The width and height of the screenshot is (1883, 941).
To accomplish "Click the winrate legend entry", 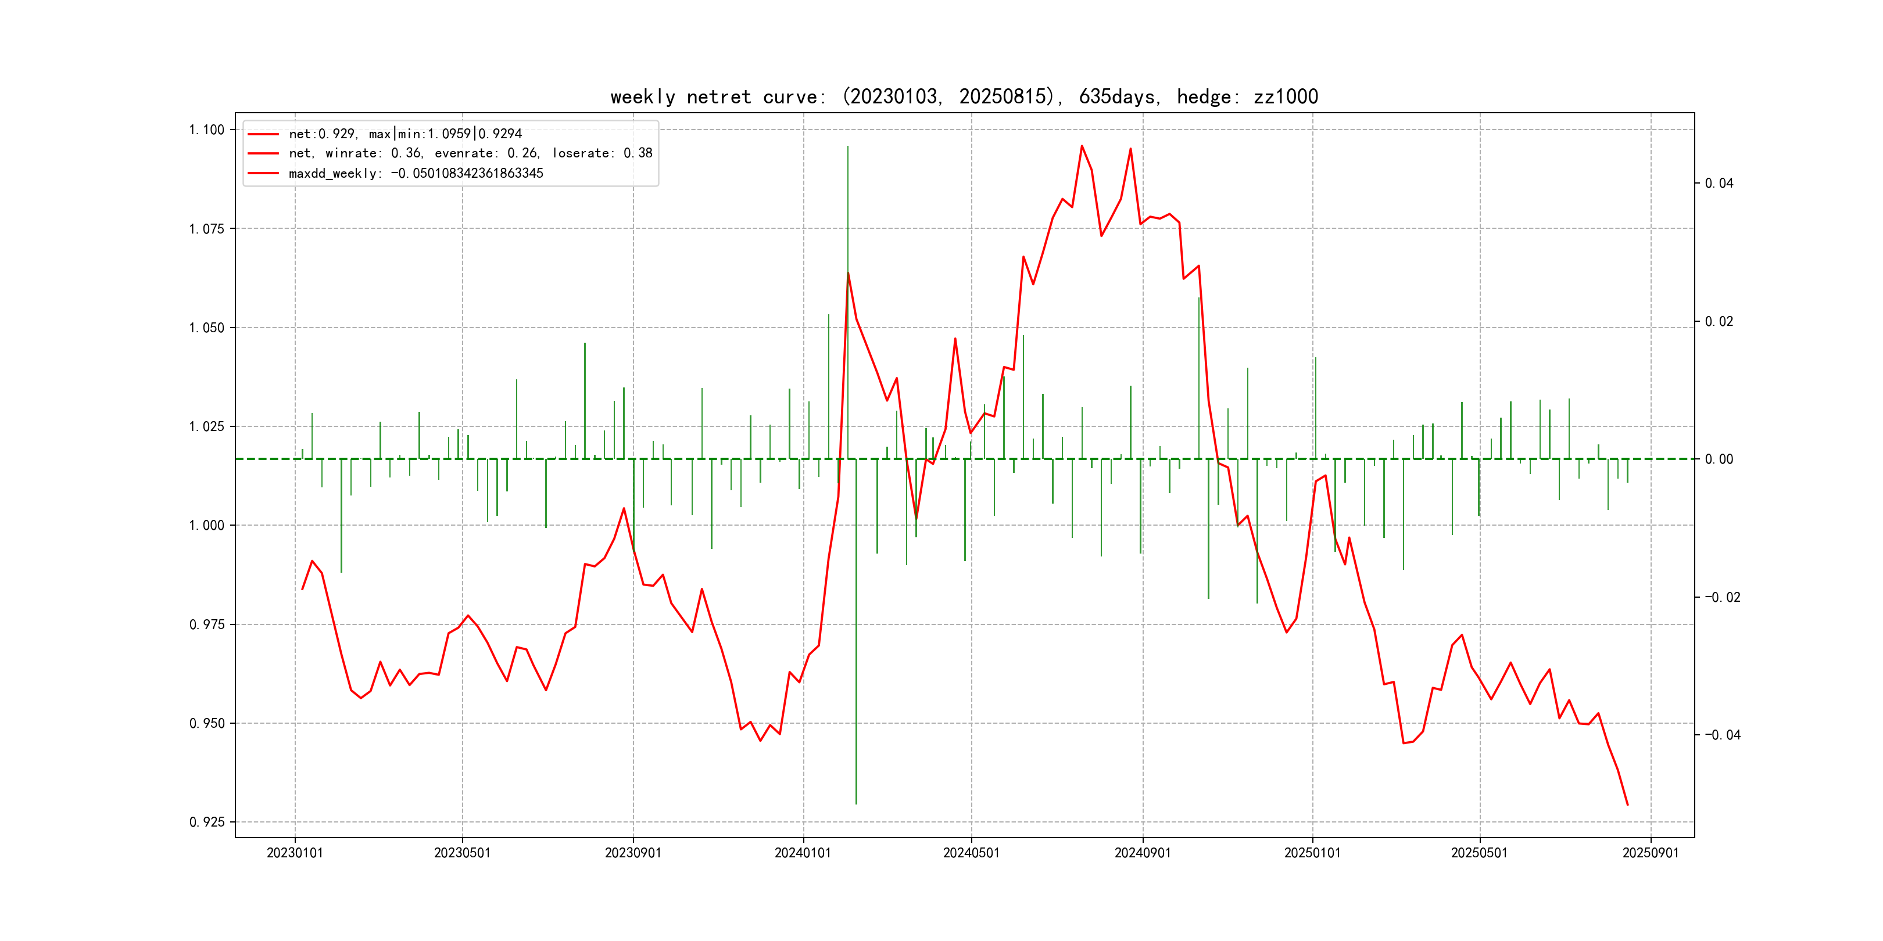I will click(470, 153).
